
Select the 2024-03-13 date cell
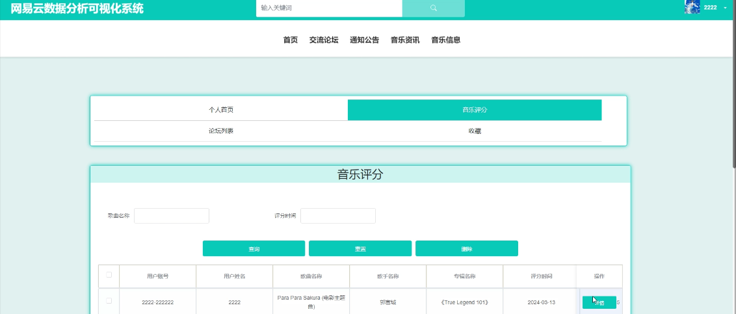pos(541,302)
